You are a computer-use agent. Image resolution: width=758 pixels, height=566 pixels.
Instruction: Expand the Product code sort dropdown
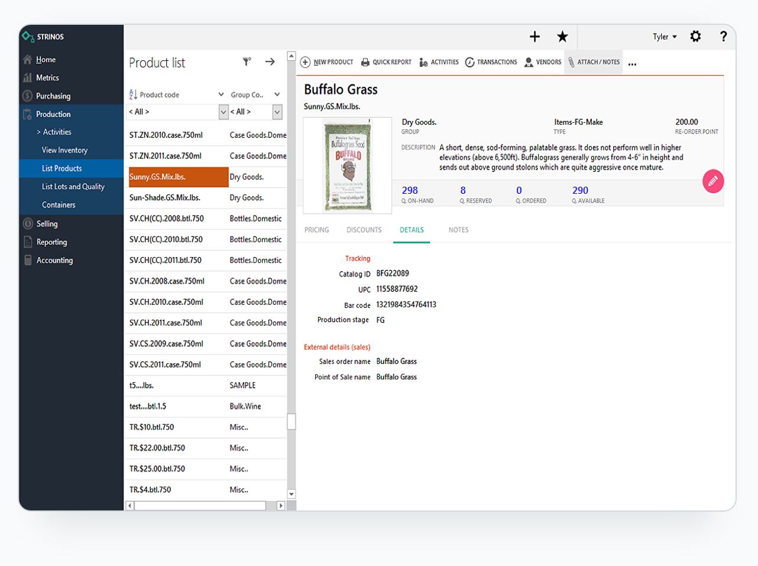click(x=222, y=94)
